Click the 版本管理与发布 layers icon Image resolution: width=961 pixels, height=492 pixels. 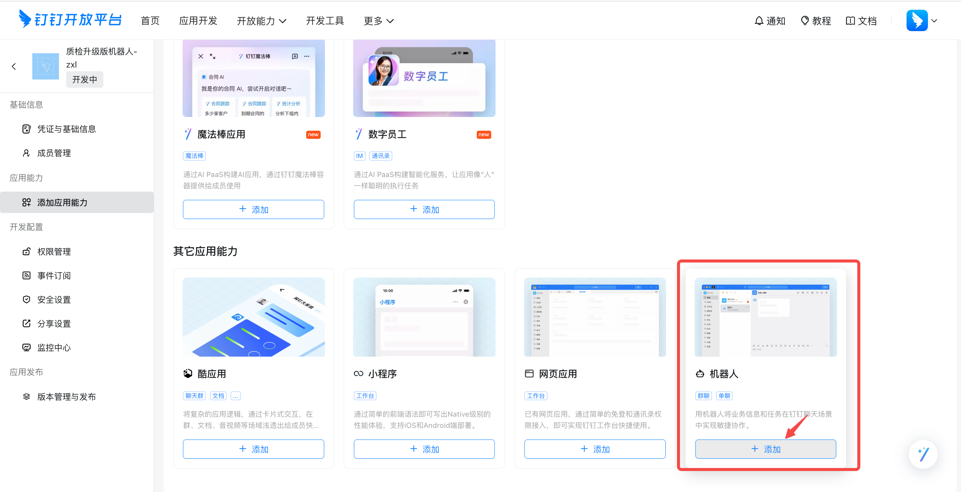pos(26,397)
